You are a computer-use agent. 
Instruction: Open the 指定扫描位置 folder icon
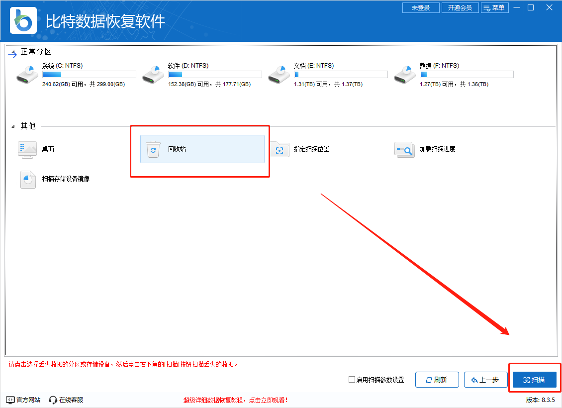click(x=280, y=150)
